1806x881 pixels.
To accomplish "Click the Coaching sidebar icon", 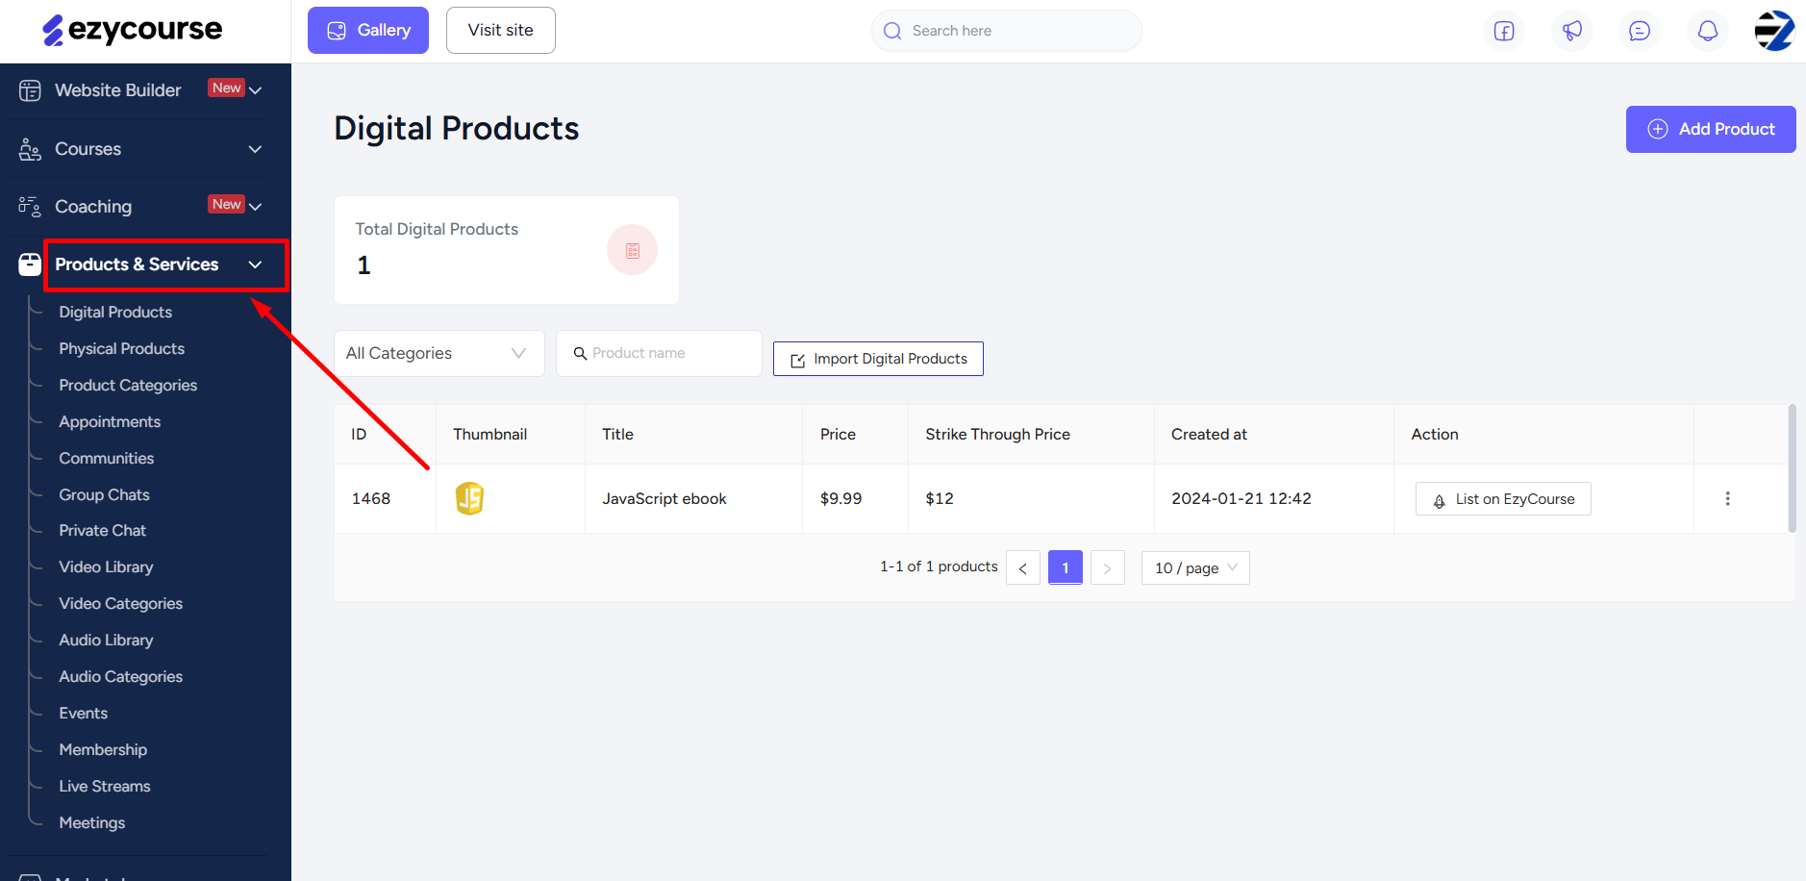I will tap(30, 207).
